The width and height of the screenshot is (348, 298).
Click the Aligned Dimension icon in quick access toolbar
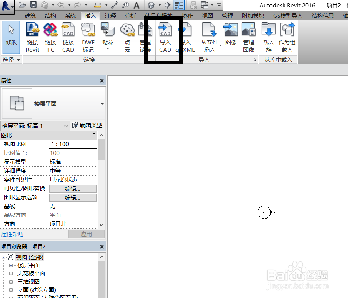tap(115, 5)
